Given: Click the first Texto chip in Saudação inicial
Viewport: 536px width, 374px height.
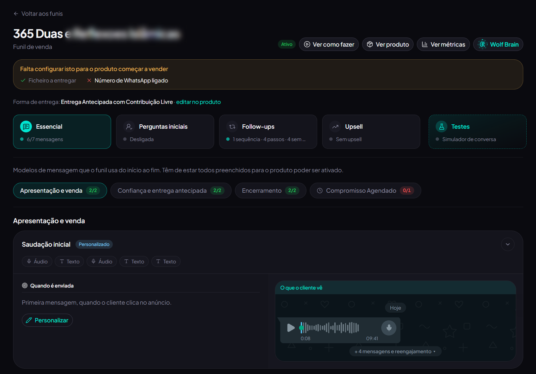Looking at the screenshot, I should click(69, 261).
